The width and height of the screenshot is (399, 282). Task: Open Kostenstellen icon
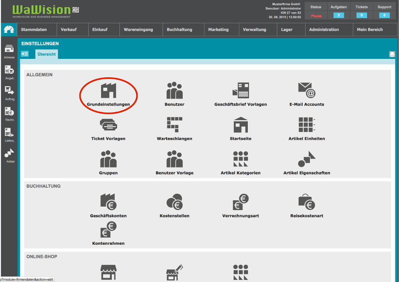[x=174, y=202]
